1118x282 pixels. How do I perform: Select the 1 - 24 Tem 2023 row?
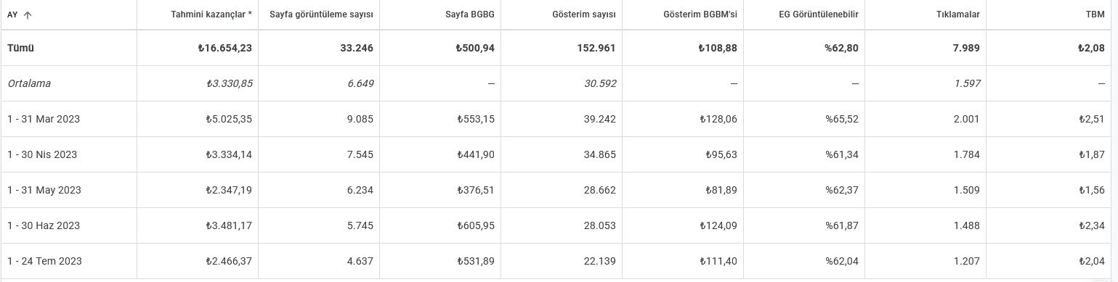[559, 261]
